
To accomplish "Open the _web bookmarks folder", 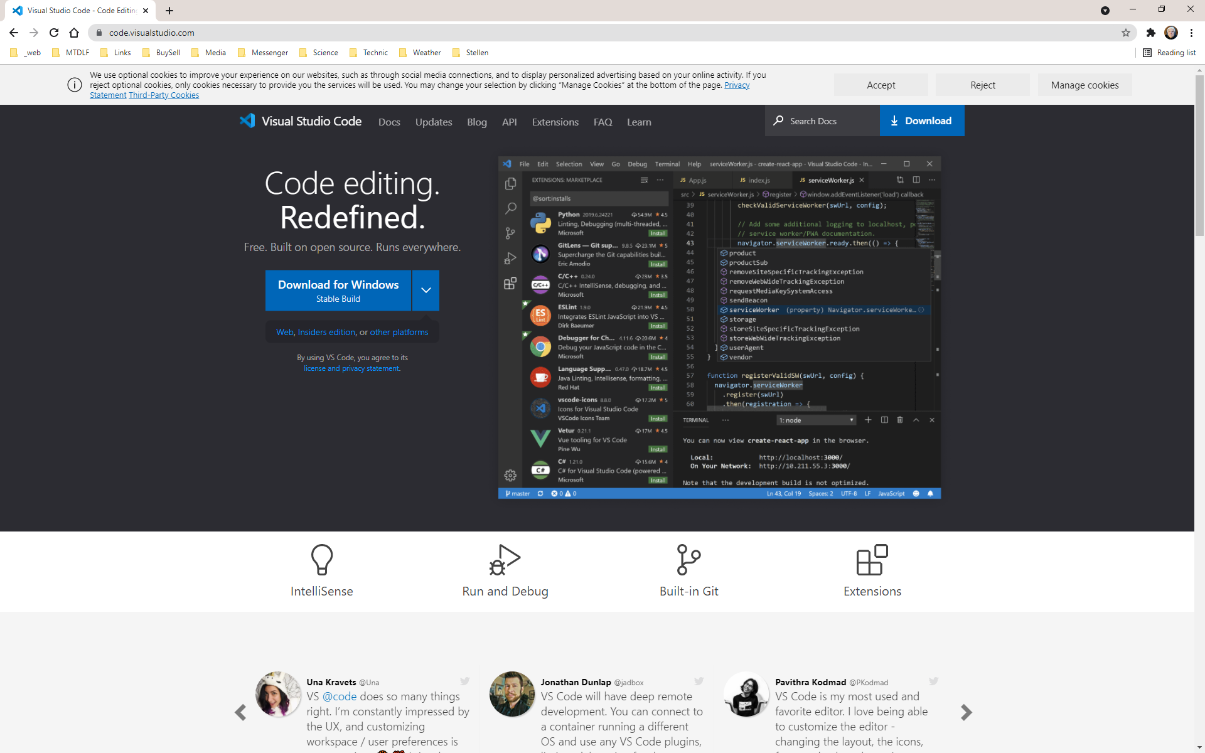I will pyautogui.click(x=26, y=53).
